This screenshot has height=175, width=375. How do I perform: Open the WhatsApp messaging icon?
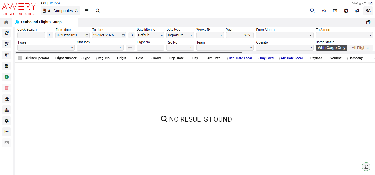tap(324, 10)
